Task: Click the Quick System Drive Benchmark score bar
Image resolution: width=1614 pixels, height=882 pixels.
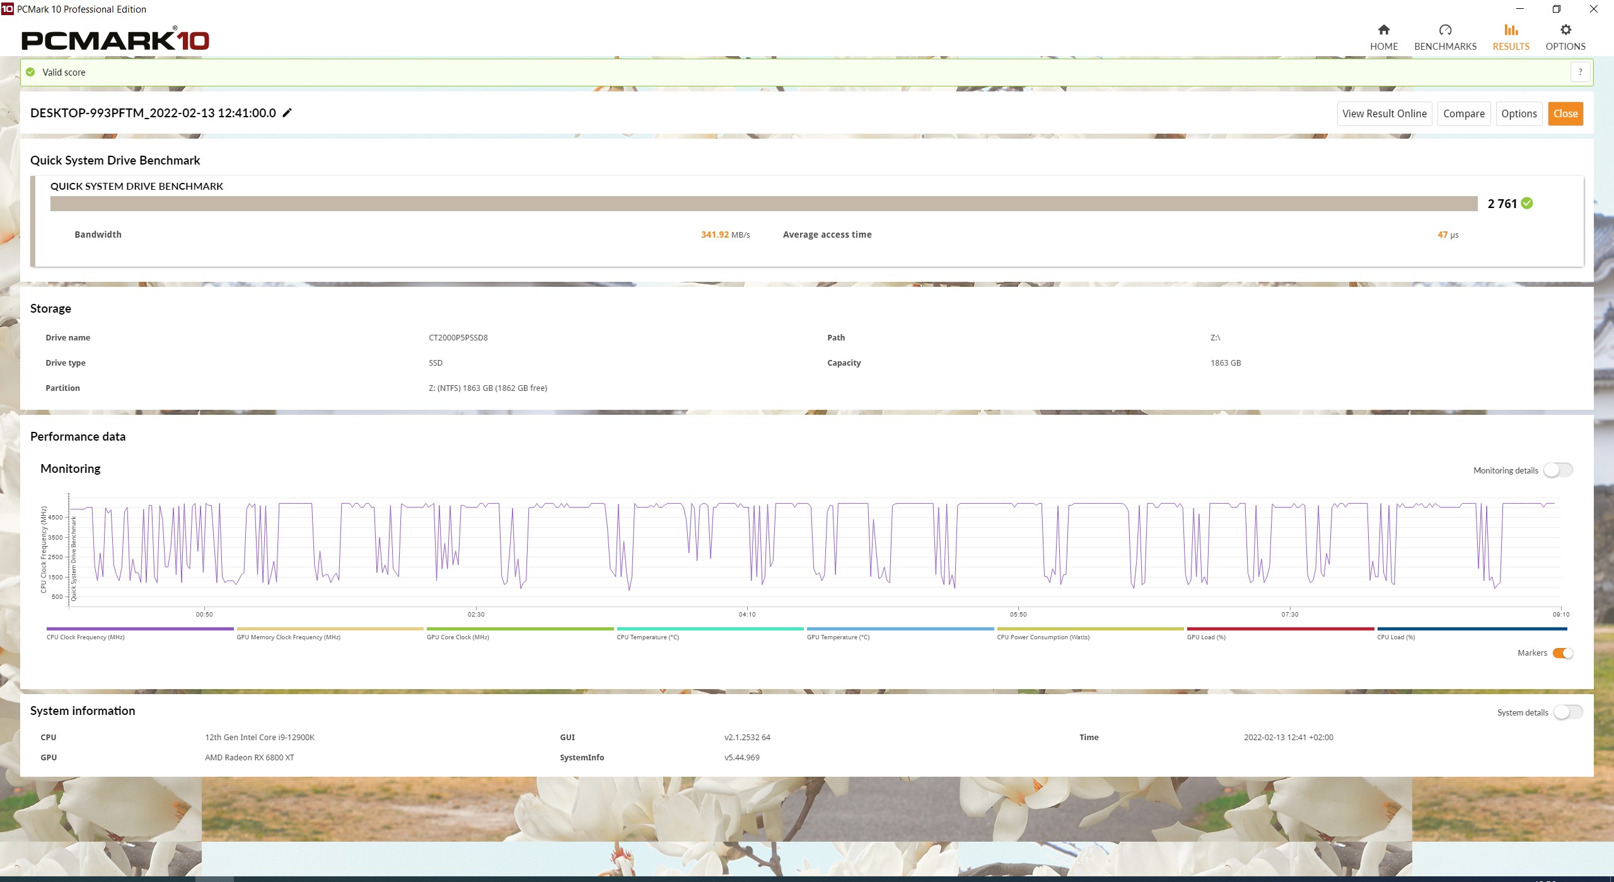Action: (x=763, y=204)
